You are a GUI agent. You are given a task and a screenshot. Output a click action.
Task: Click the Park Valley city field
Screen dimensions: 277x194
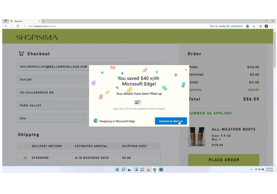point(51,105)
